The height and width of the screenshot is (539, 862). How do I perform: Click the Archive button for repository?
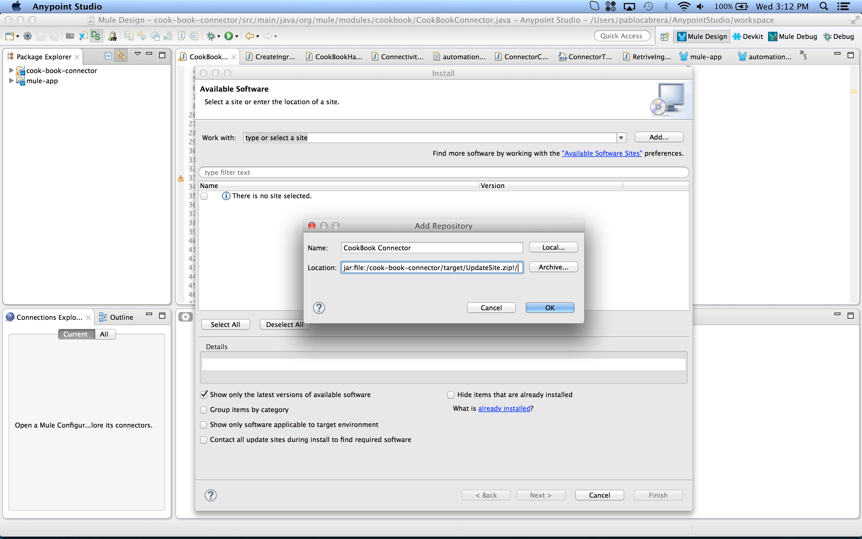pyautogui.click(x=552, y=267)
